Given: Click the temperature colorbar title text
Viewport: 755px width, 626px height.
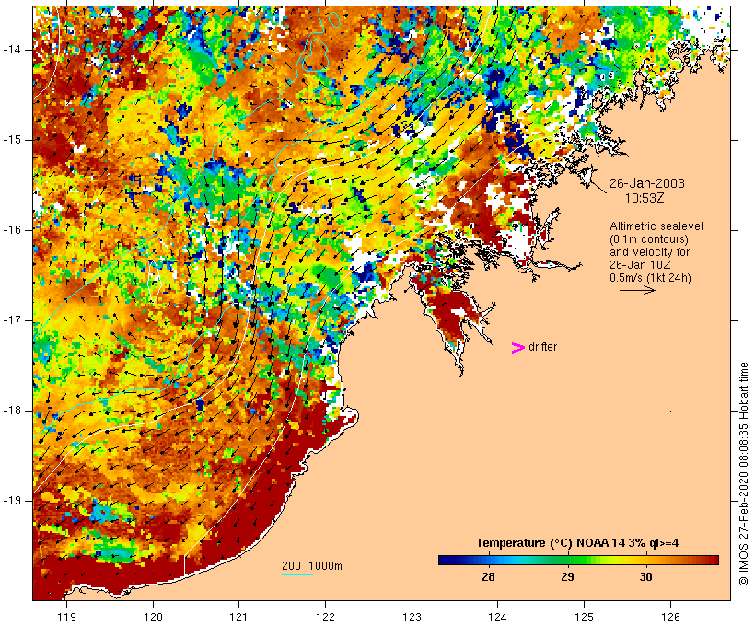Looking at the screenshot, I should [577, 543].
